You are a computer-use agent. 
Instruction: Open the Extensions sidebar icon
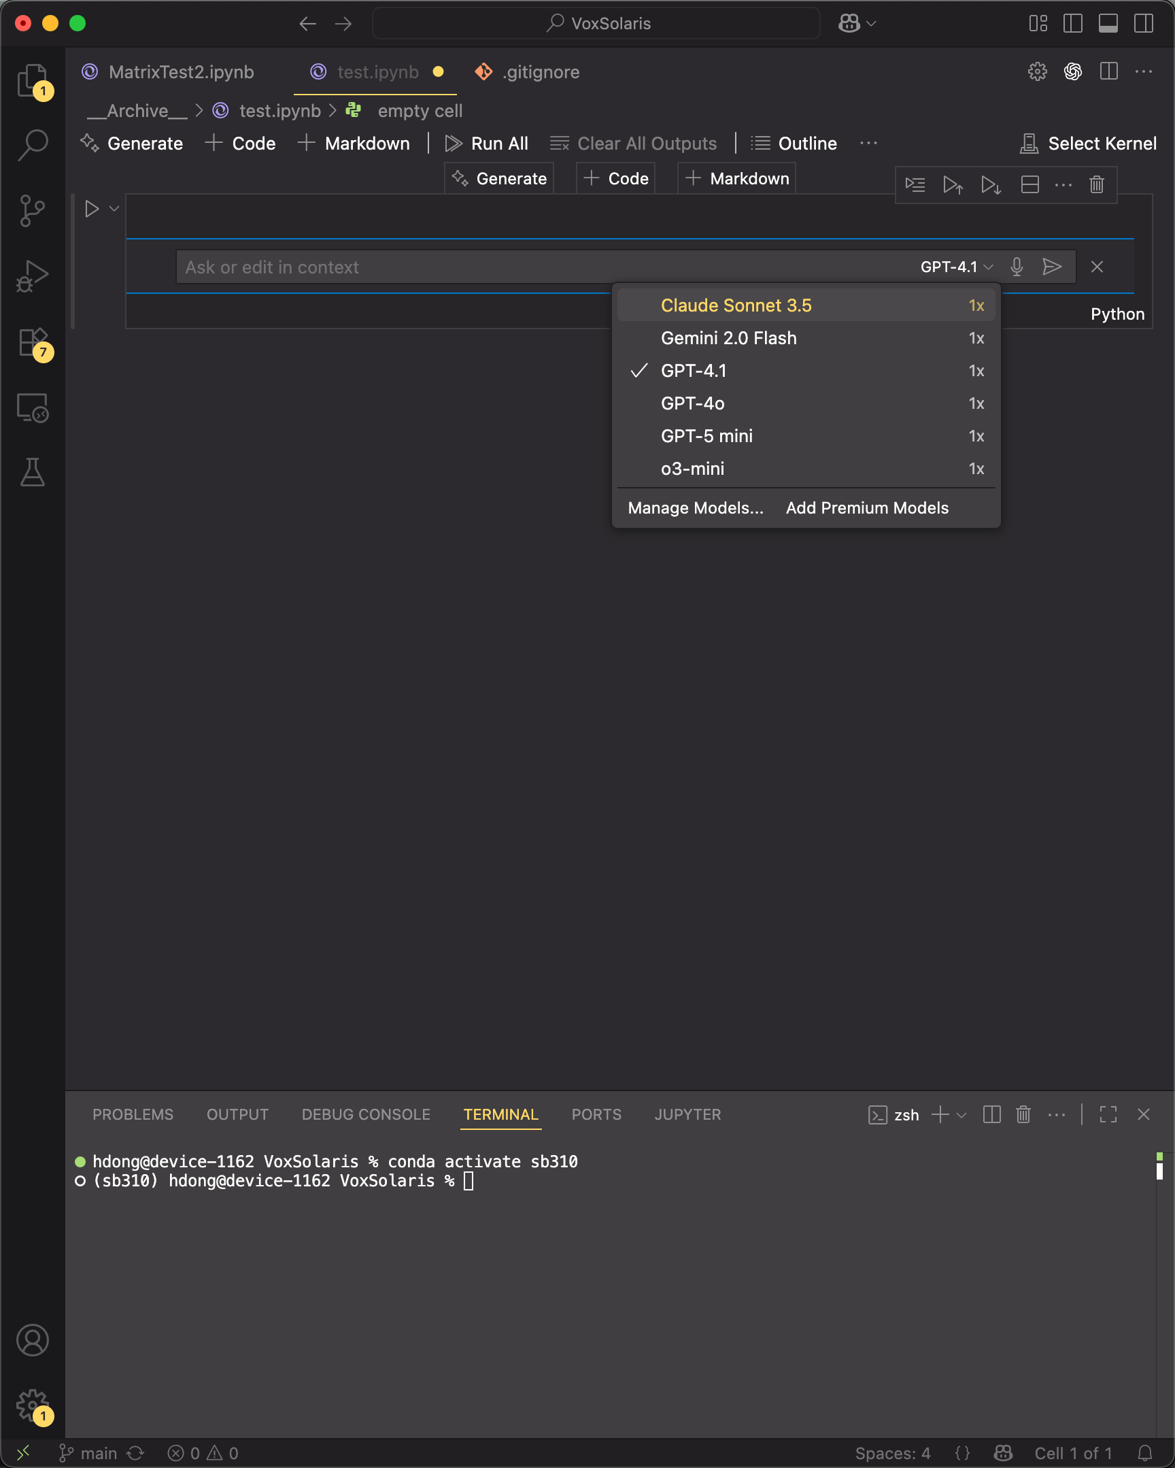(x=32, y=342)
